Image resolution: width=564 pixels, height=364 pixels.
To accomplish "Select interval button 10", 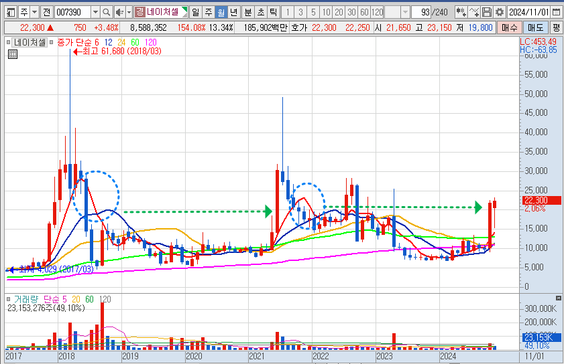I will click(x=326, y=13).
